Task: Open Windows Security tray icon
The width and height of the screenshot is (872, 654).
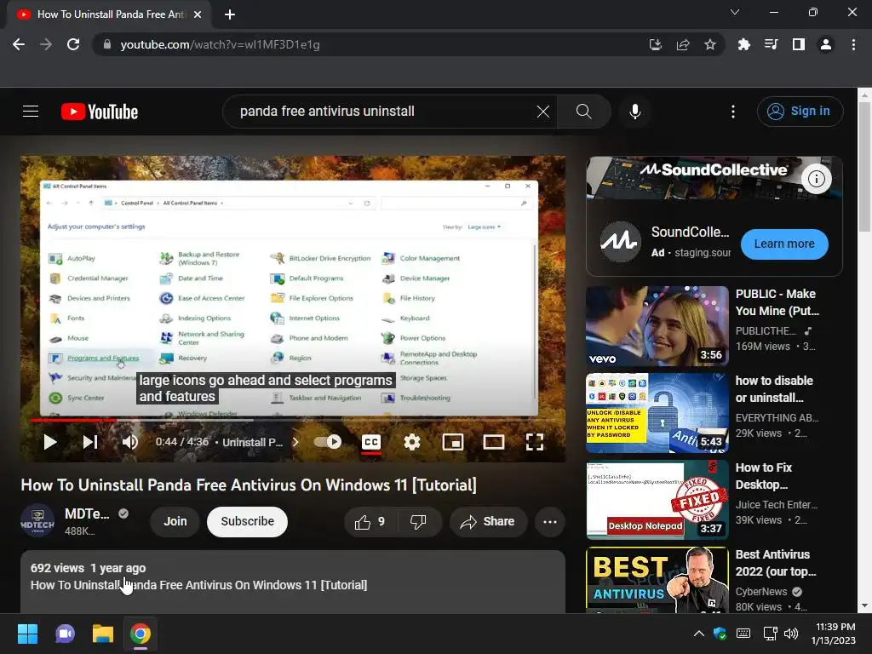Action: [x=720, y=634]
